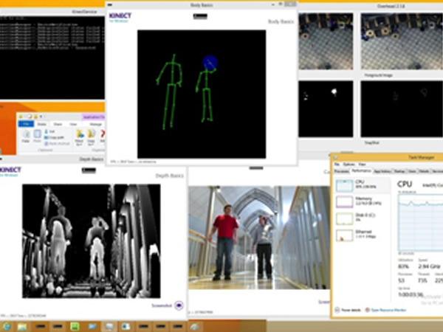
Task: Click Paste shortcut in File Explorer ribbon
Action: pos(57,144)
